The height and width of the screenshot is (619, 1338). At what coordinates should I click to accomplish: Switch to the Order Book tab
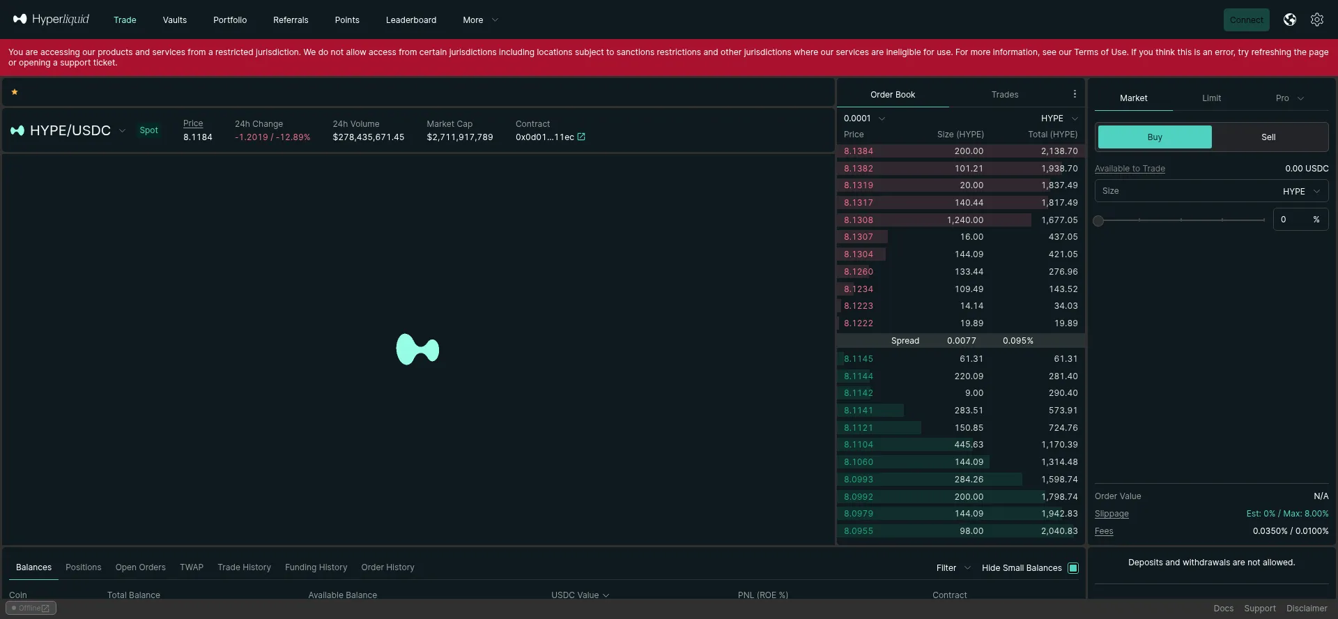tap(893, 95)
